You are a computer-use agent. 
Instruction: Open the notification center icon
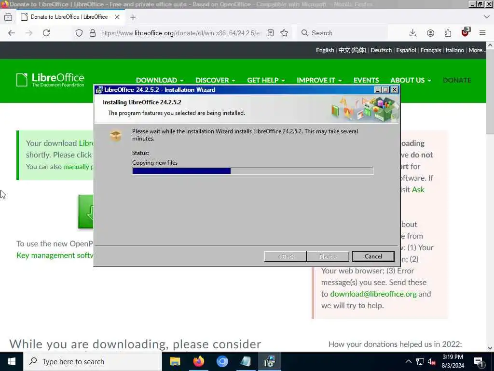(479, 362)
